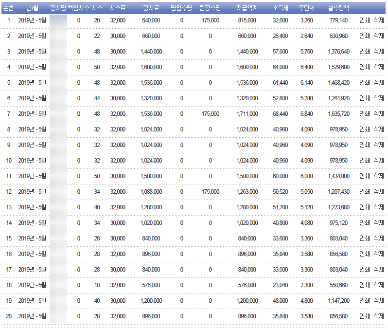Delete row 14 with 삭제 link
Viewport: 388px width, 330px height.
pos(378,223)
